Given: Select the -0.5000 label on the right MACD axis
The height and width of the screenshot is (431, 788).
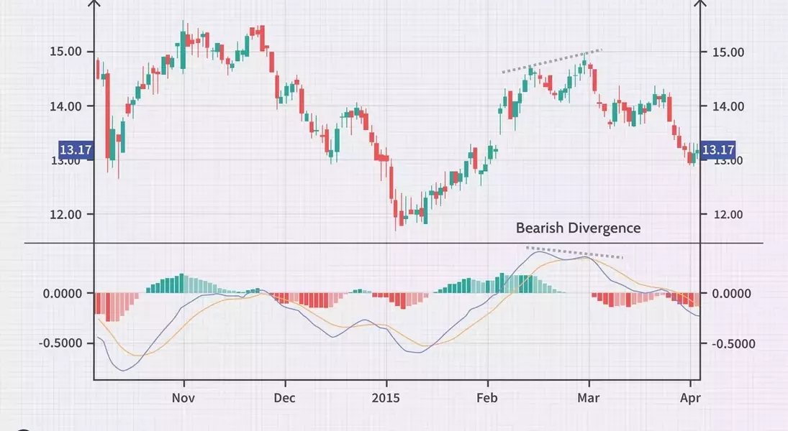Looking at the screenshot, I should pyautogui.click(x=733, y=343).
